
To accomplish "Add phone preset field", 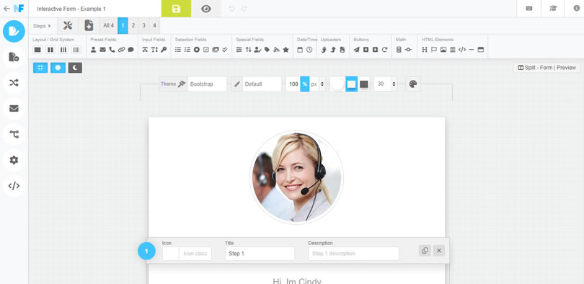I will [x=112, y=50].
